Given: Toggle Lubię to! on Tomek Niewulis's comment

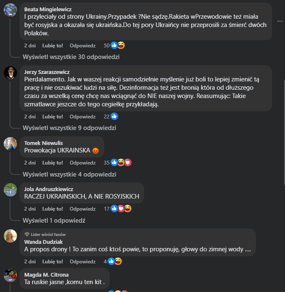Looking at the screenshot, I should [52, 163].
